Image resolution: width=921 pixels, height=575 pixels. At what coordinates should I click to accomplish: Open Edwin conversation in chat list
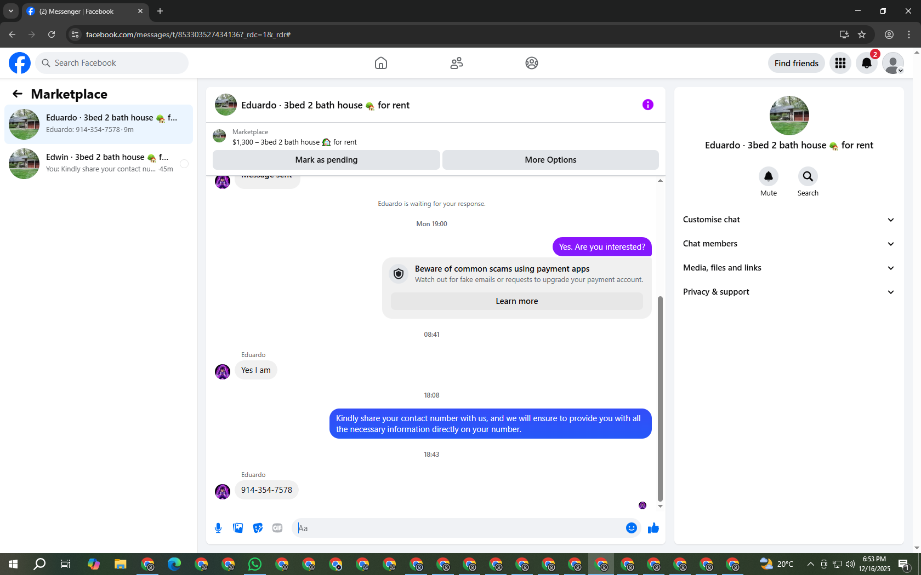click(99, 164)
